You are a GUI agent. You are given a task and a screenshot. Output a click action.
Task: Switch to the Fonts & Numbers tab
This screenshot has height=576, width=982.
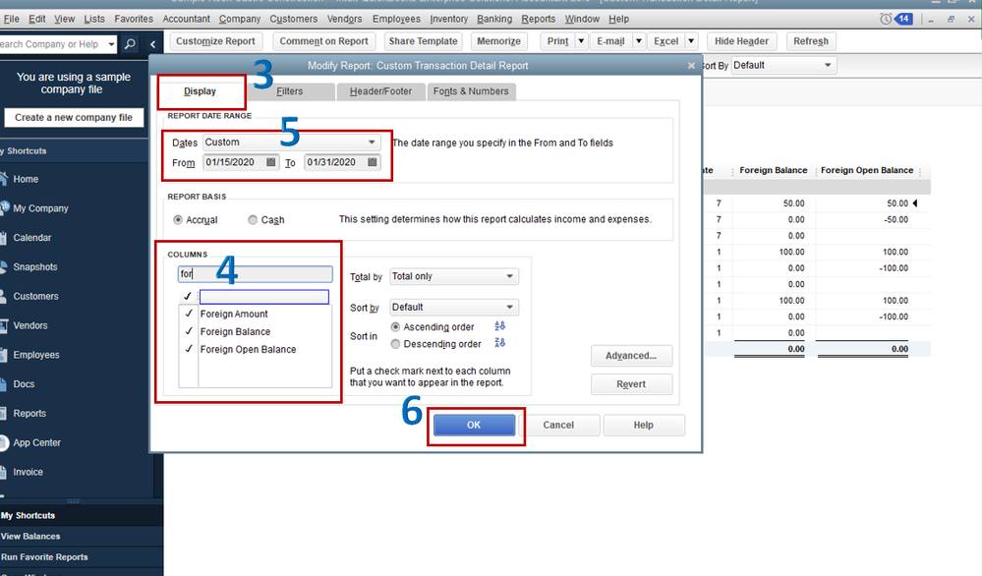click(x=471, y=91)
